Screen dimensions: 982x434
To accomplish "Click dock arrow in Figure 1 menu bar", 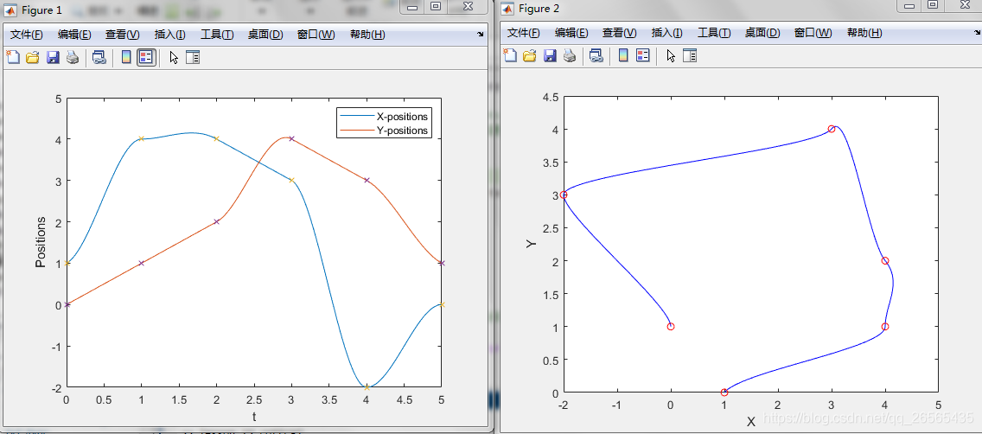I will coord(481,35).
